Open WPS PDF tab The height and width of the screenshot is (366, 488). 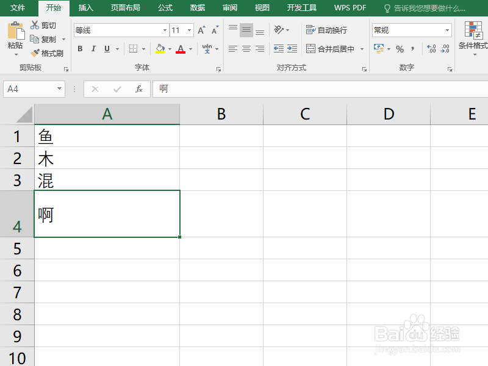pyautogui.click(x=350, y=8)
